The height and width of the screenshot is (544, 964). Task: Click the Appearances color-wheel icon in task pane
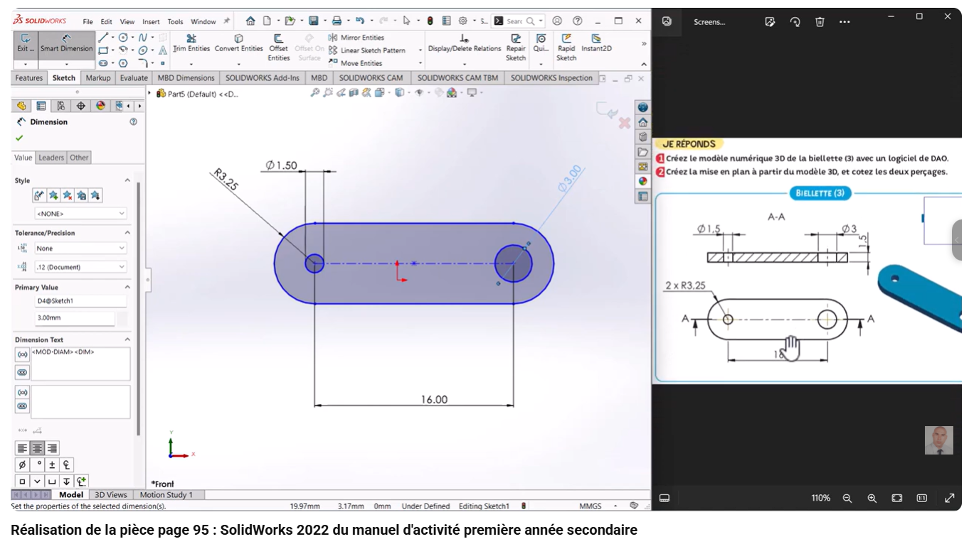pyautogui.click(x=643, y=180)
